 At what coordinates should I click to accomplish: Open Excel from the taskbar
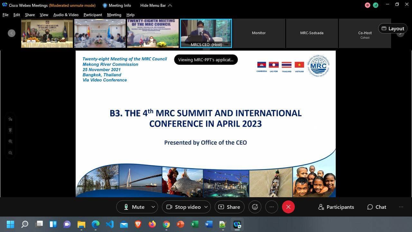point(194,224)
